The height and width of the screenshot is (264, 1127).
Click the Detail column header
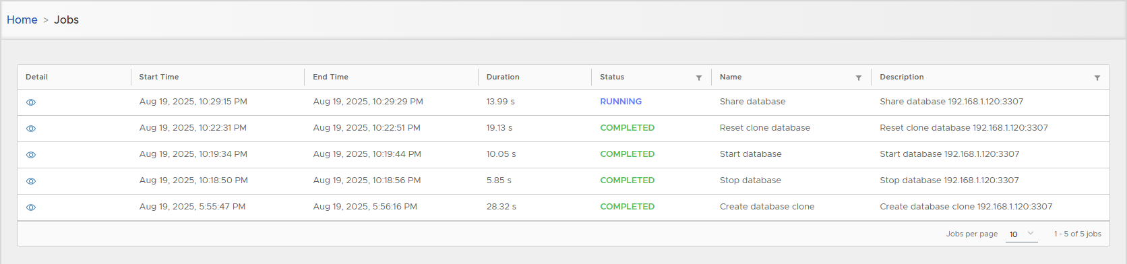tap(36, 77)
